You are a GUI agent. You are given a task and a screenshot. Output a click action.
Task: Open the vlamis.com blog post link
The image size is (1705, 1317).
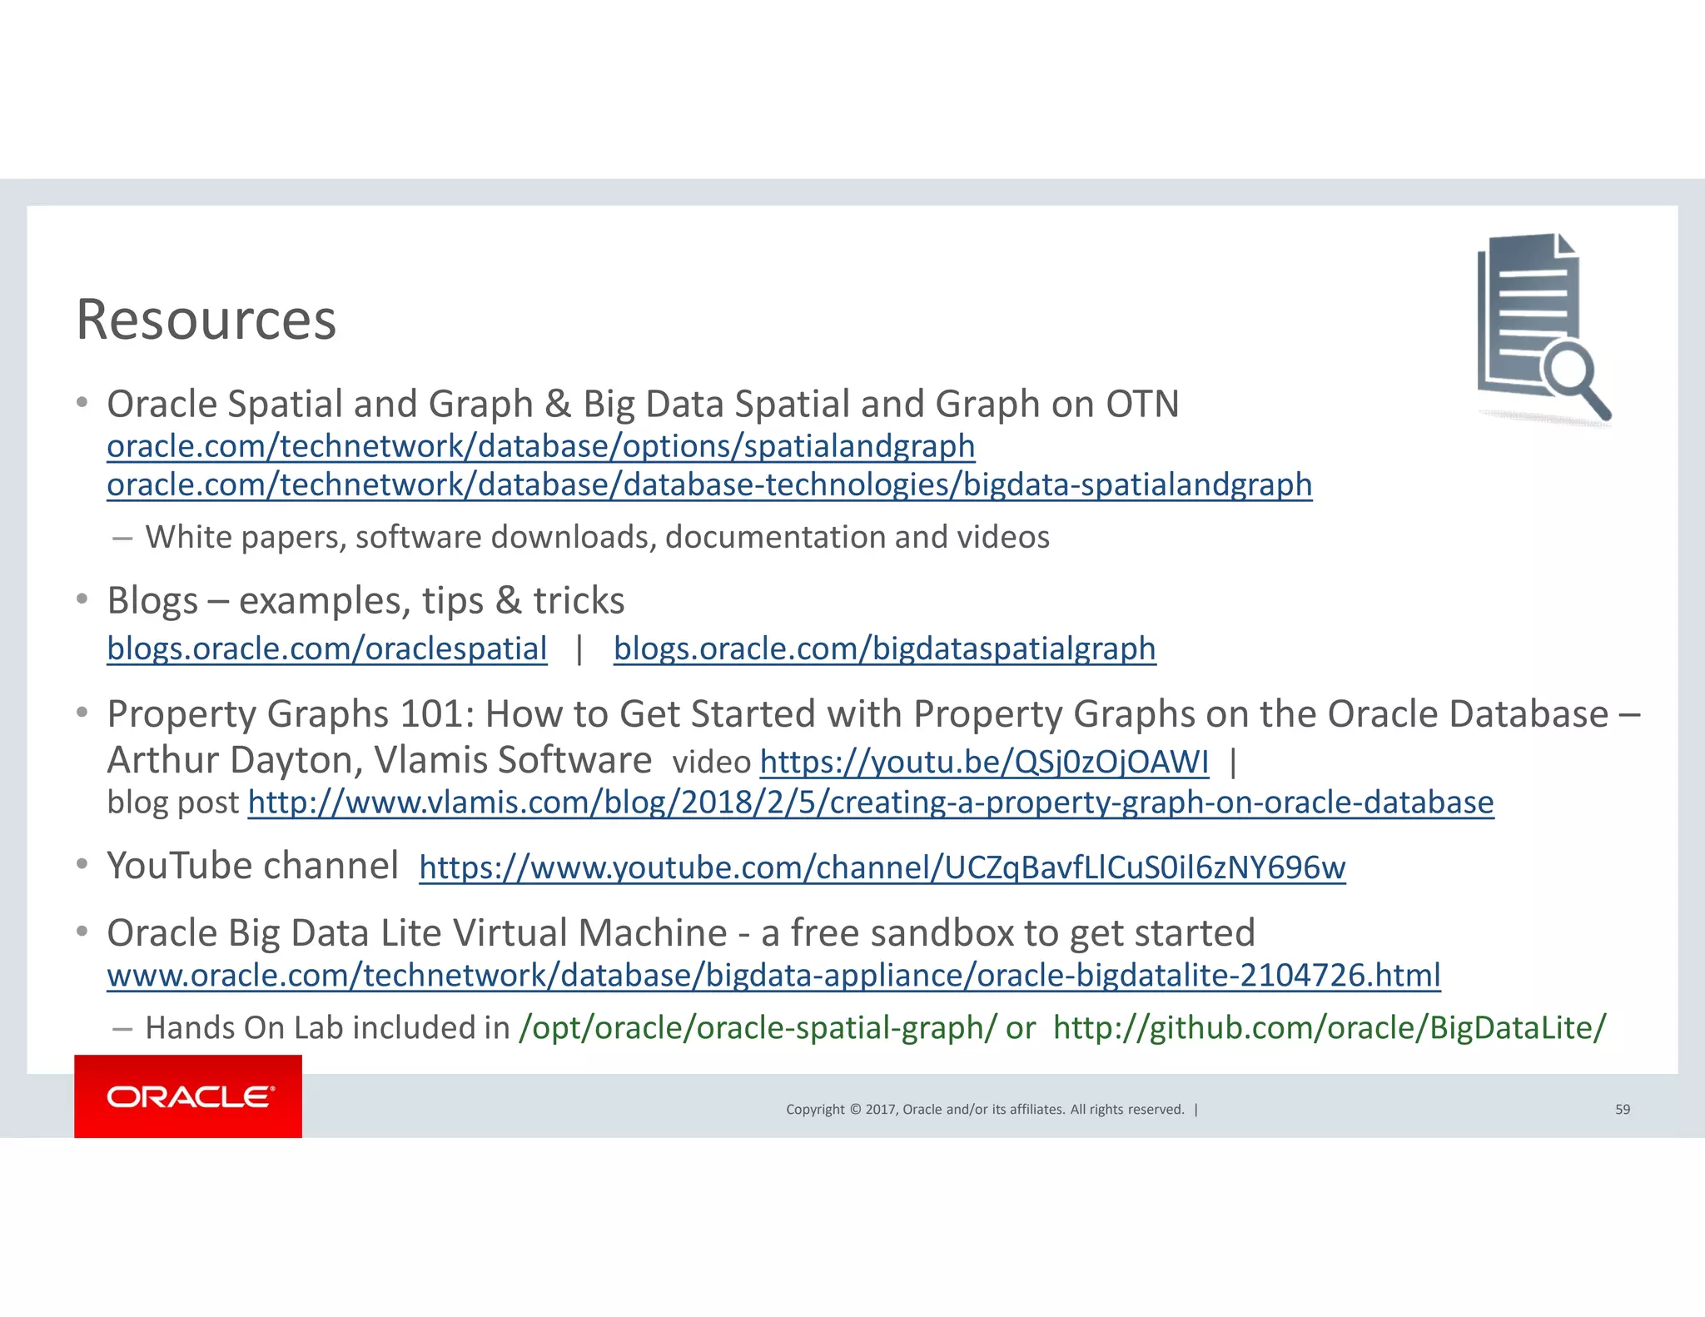point(871,803)
